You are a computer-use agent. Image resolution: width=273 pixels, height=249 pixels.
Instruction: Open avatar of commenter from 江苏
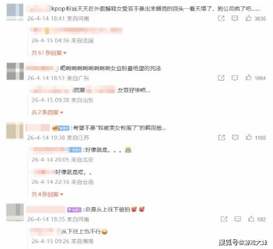pyautogui.click(x=15, y=131)
